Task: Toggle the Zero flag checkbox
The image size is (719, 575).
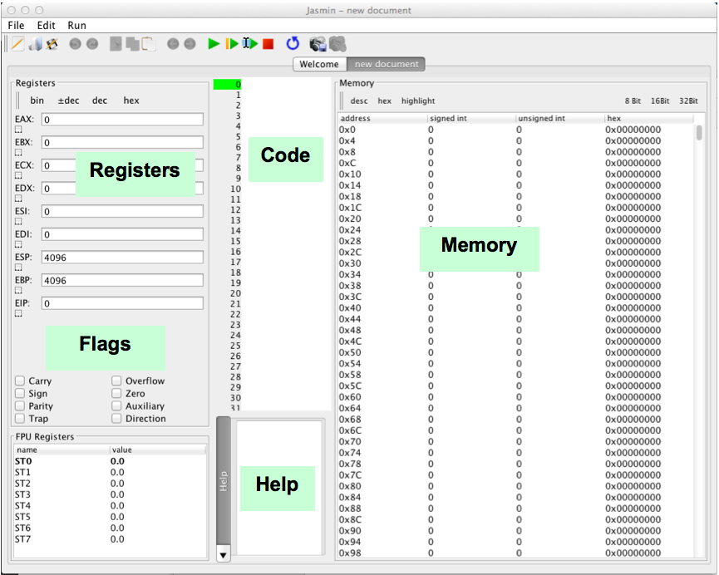Action: pyautogui.click(x=117, y=394)
